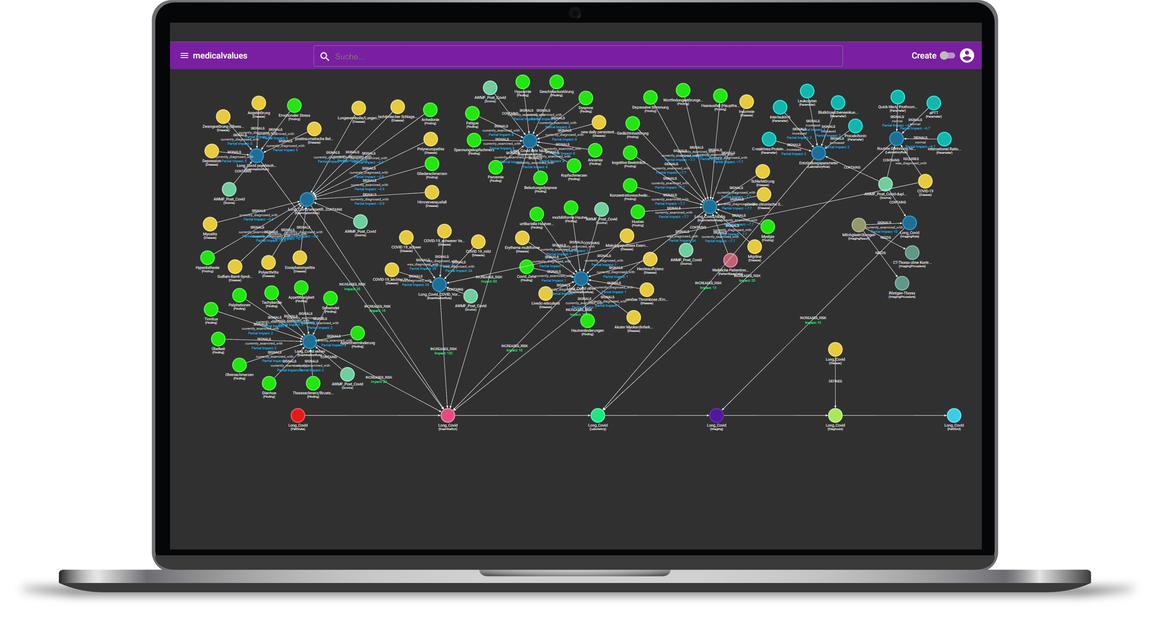Select the cyan Long_Covid PathEnd node

[x=954, y=415]
